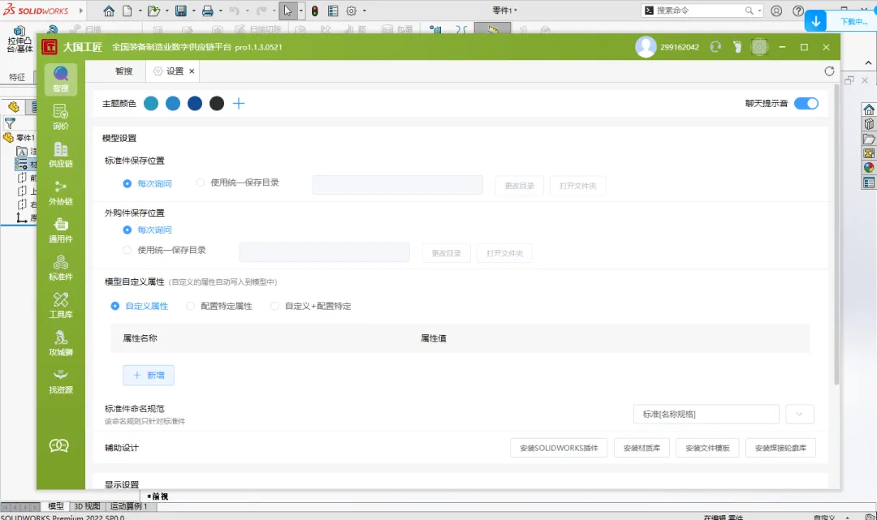The height and width of the screenshot is (520, 877).
Task: Click the 新增 property button
Action: pyautogui.click(x=149, y=376)
